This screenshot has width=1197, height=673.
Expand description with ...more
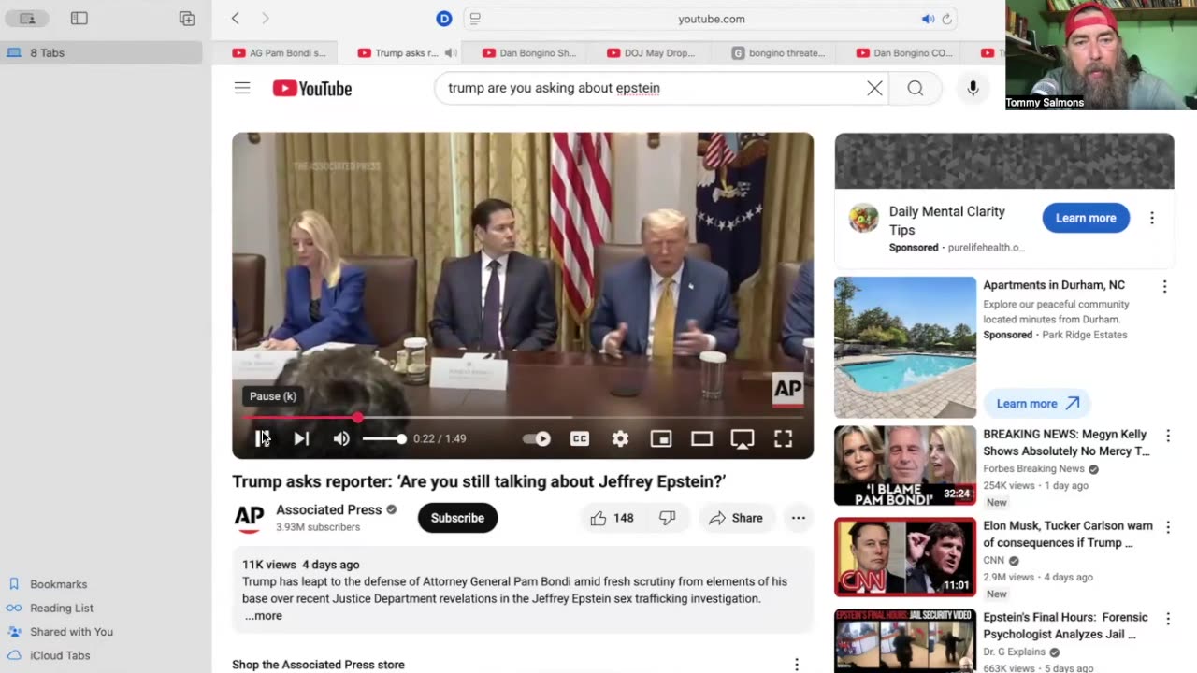coord(263,616)
